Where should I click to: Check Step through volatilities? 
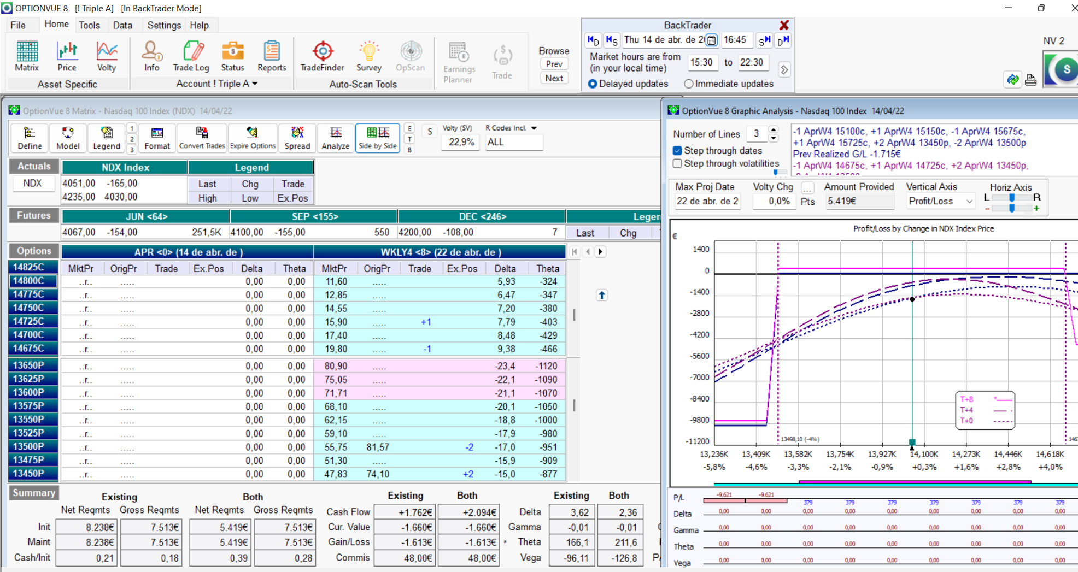click(678, 163)
